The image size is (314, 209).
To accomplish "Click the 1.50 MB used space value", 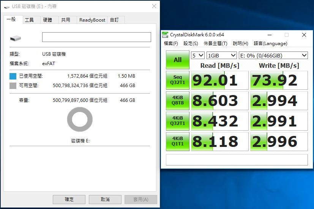I will coord(126,76).
